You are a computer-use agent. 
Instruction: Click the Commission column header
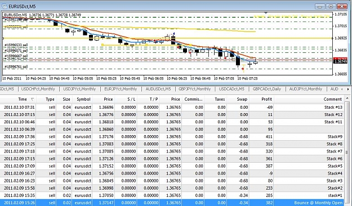point(193,99)
